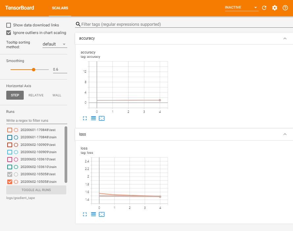Click the smoothing value field 0.6

(x=60, y=69)
